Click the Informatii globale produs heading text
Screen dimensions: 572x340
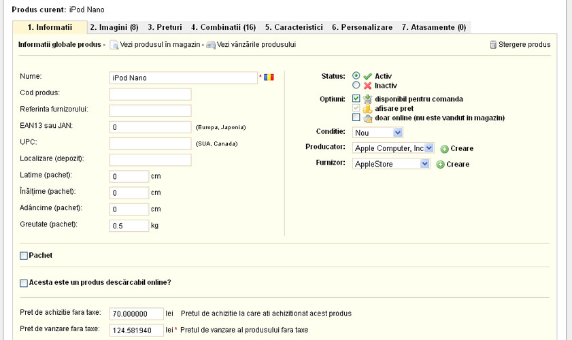[60, 44]
